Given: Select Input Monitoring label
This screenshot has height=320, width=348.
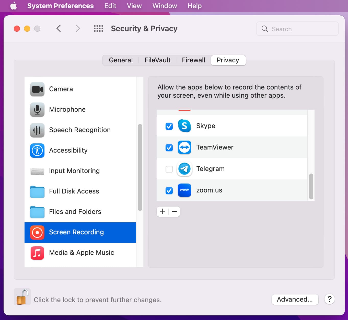Looking at the screenshot, I should [74, 171].
